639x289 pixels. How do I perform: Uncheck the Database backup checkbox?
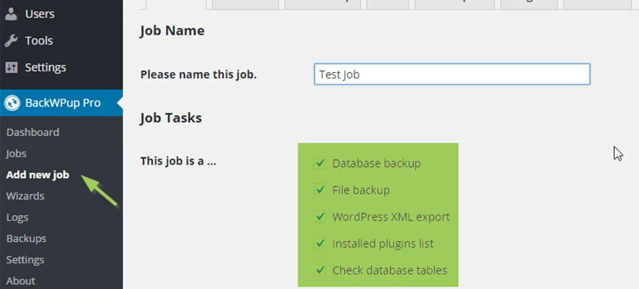[x=320, y=163]
